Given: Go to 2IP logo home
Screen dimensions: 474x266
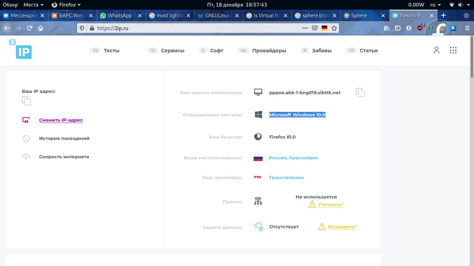Looking at the screenshot, I should pos(20,49).
